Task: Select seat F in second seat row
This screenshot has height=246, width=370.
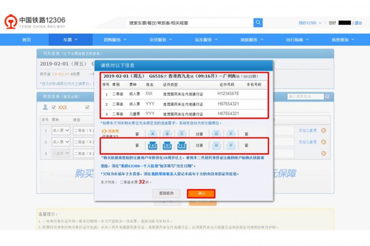Action: [x=231, y=145]
